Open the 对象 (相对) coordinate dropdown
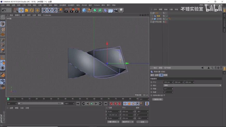Viewport: 226px width, 127px height. pos(113,122)
